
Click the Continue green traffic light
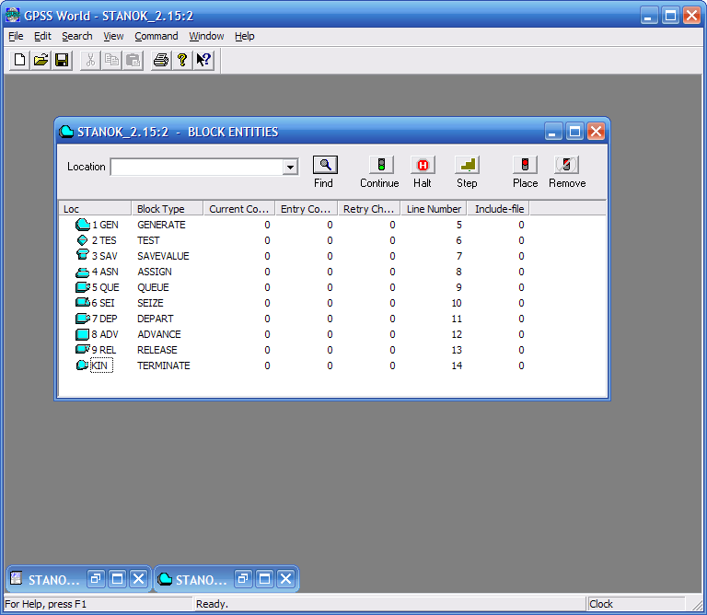381,165
